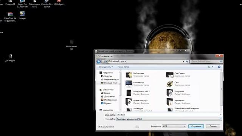Click the navigation pane scroll-up arrow
This screenshot has width=242, height=136.
(x=120, y=71)
